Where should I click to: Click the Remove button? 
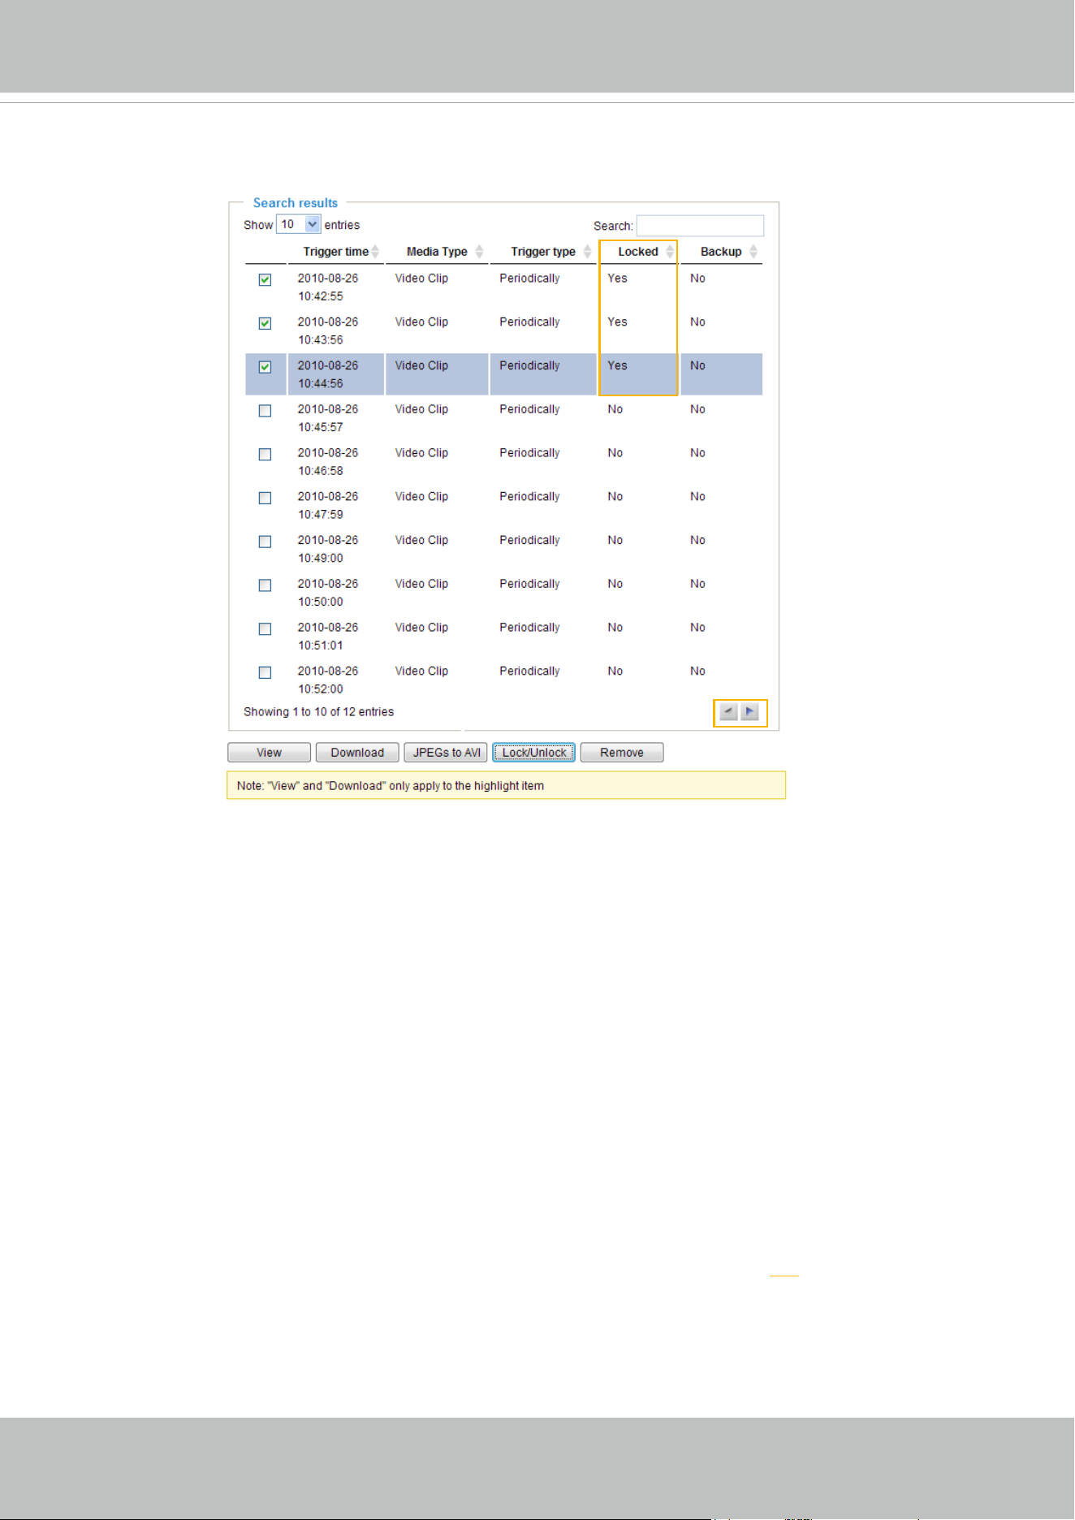pyautogui.click(x=622, y=753)
